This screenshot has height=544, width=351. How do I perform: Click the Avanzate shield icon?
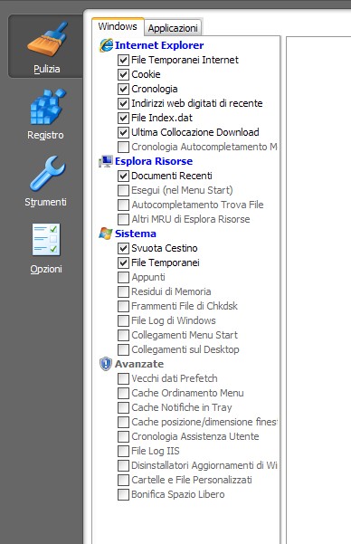[x=106, y=364]
